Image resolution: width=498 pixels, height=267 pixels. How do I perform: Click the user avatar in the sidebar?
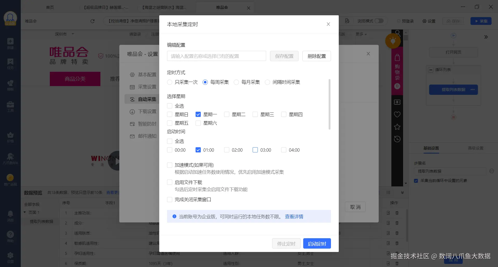pos(10,18)
